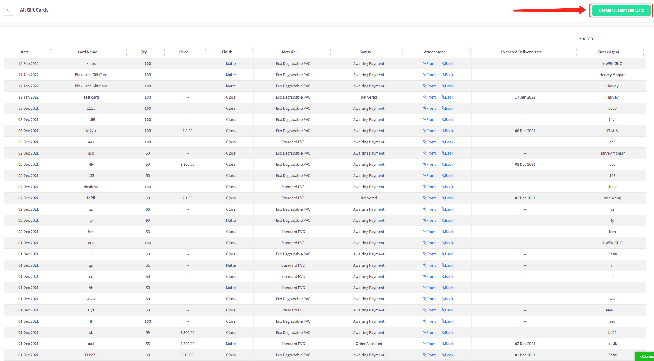Click the 03 Dec 2021 delivery date

[525, 165]
